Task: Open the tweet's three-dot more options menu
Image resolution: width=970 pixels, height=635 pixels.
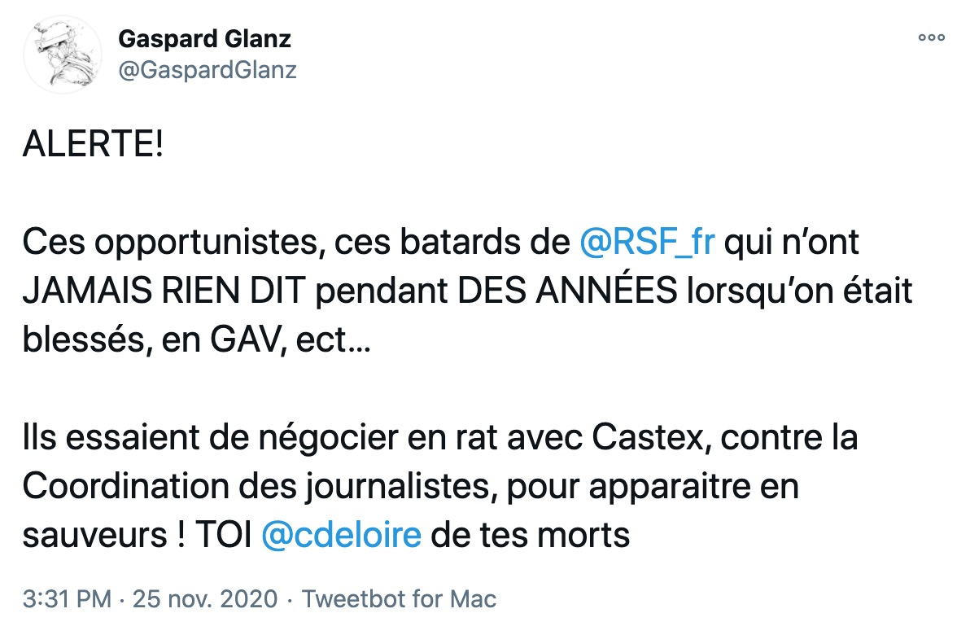Action: click(x=932, y=37)
